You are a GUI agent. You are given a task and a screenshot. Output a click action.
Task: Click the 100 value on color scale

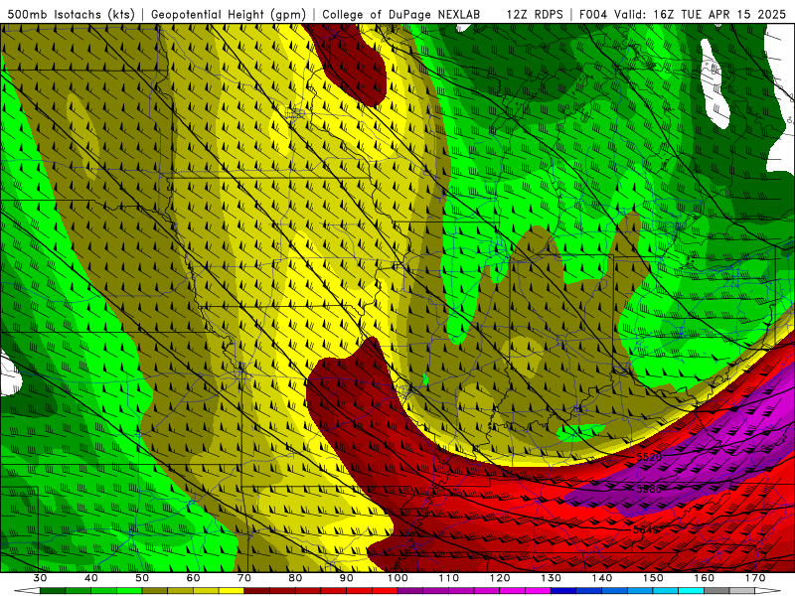click(x=398, y=578)
